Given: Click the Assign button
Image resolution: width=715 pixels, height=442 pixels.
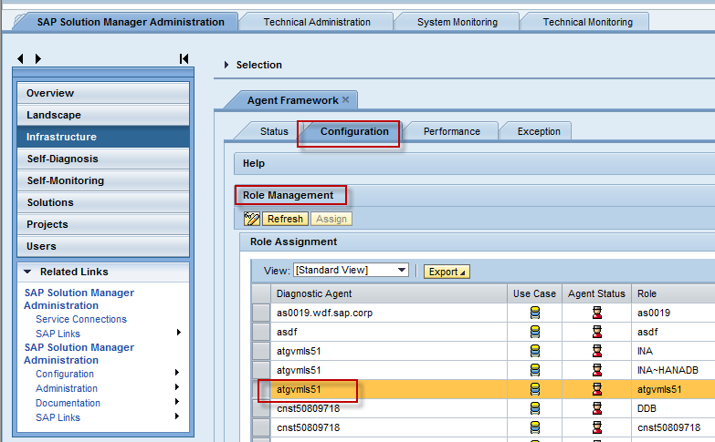Looking at the screenshot, I should [331, 219].
